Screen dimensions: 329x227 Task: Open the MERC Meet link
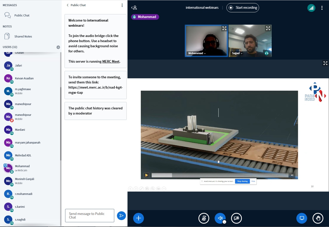(111, 62)
